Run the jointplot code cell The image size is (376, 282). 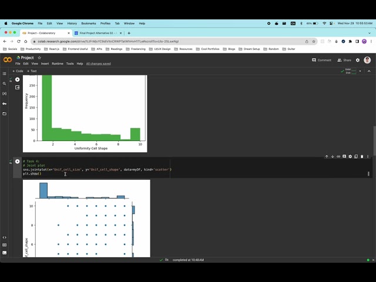[x=17, y=162]
